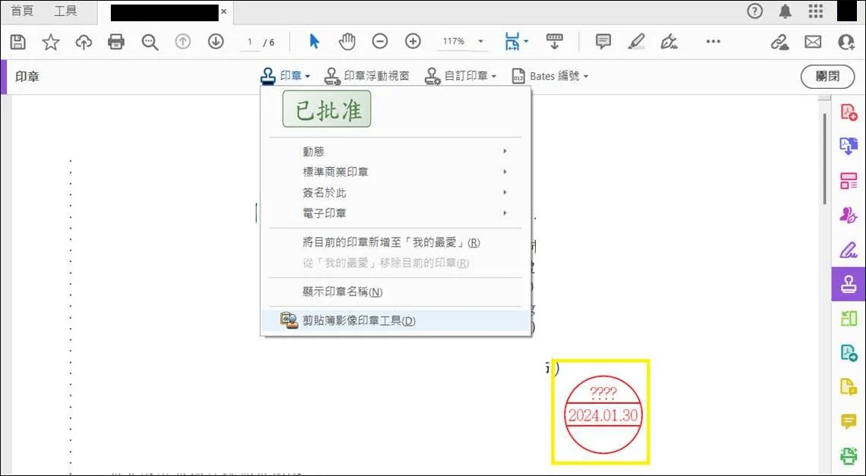Select the 已批准 approved stamp preview
This screenshot has width=866, height=476.
327,109
